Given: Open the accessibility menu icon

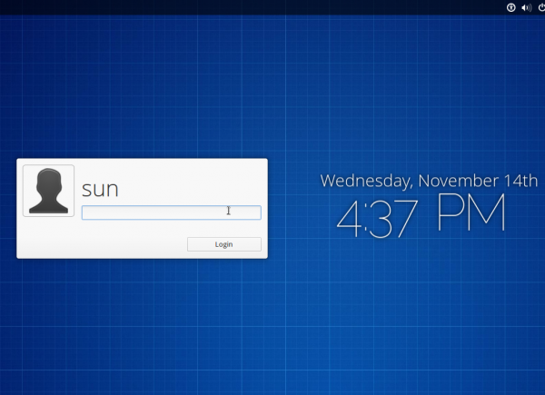Looking at the screenshot, I should pyautogui.click(x=510, y=7).
